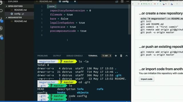
Task: Open the Extensions icon with badge 2
Action: pos(1,37)
